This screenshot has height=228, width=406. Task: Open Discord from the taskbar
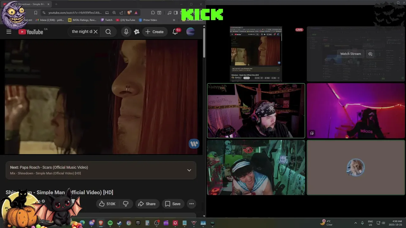(92, 223)
